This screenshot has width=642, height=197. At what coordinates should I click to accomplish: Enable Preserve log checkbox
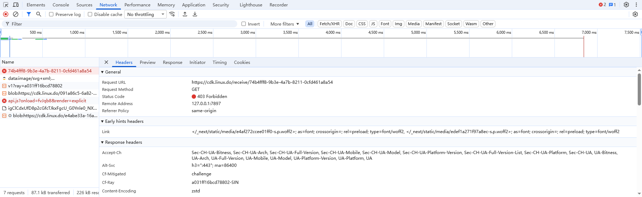[51, 14]
